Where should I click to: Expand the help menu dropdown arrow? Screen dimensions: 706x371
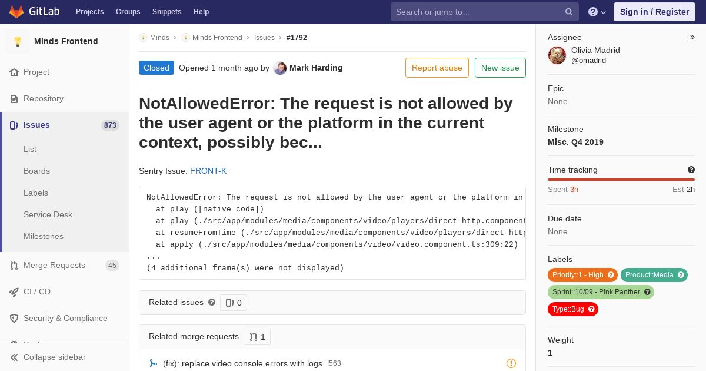(604, 12)
